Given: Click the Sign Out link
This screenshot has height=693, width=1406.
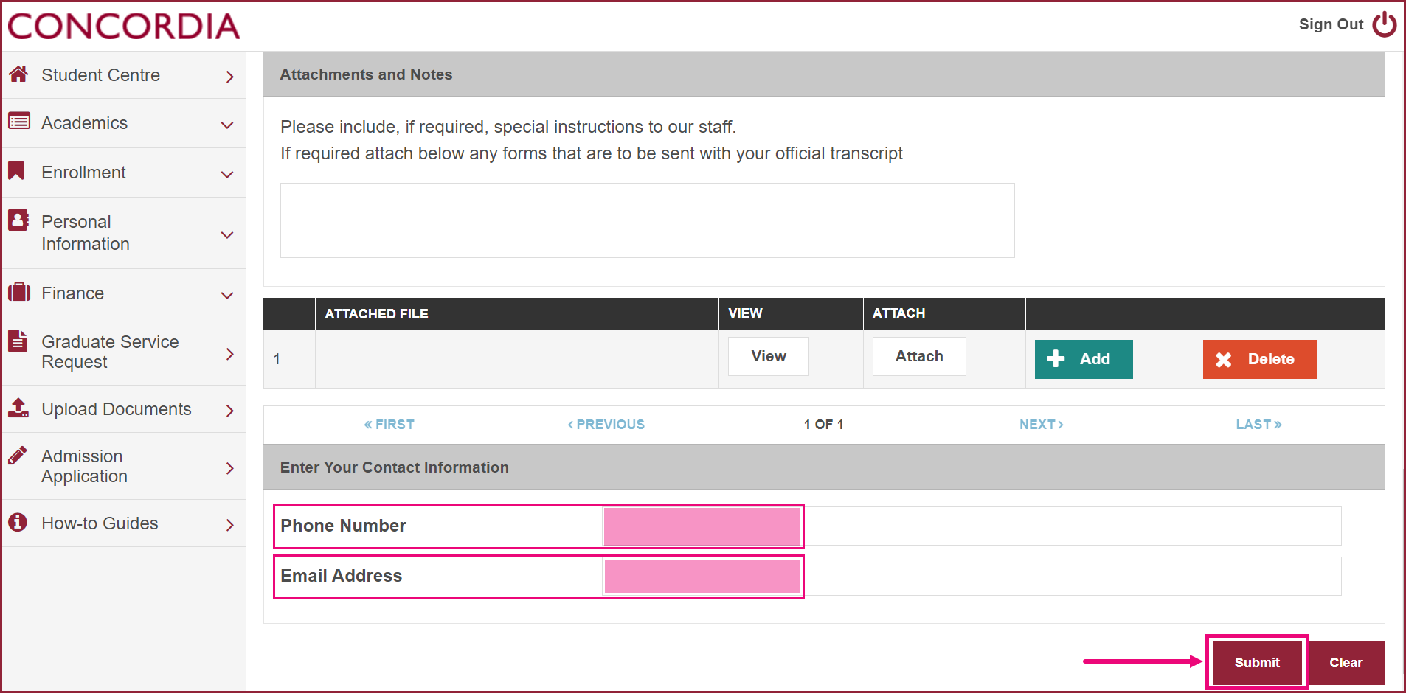Looking at the screenshot, I should click(1331, 24).
